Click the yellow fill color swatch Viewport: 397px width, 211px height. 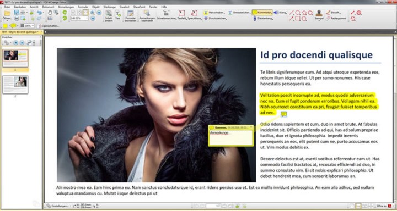click(x=5, y=26)
